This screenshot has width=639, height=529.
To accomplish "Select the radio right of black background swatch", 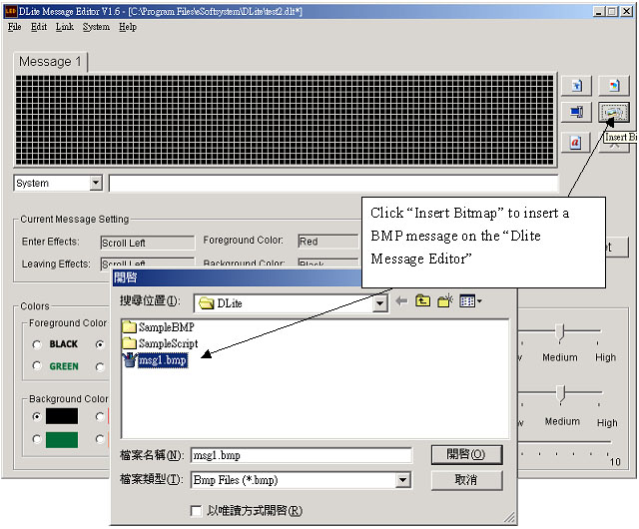I will click(x=100, y=416).
